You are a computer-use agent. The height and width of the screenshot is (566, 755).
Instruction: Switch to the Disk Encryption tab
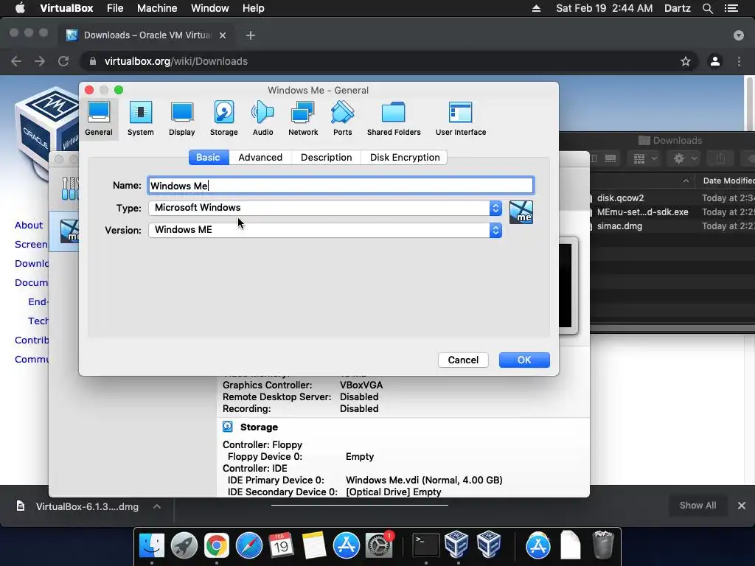click(405, 158)
